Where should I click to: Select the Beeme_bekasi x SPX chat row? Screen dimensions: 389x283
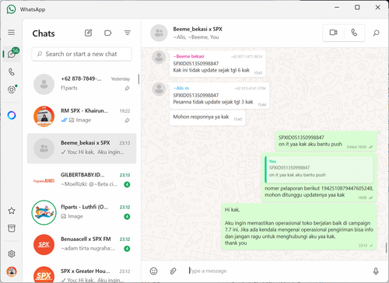pyautogui.click(x=82, y=148)
